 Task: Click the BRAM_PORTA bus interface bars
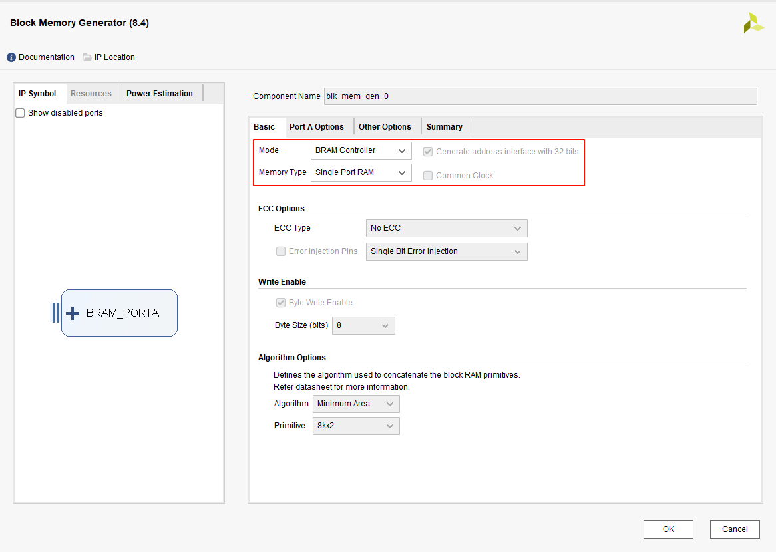point(55,313)
